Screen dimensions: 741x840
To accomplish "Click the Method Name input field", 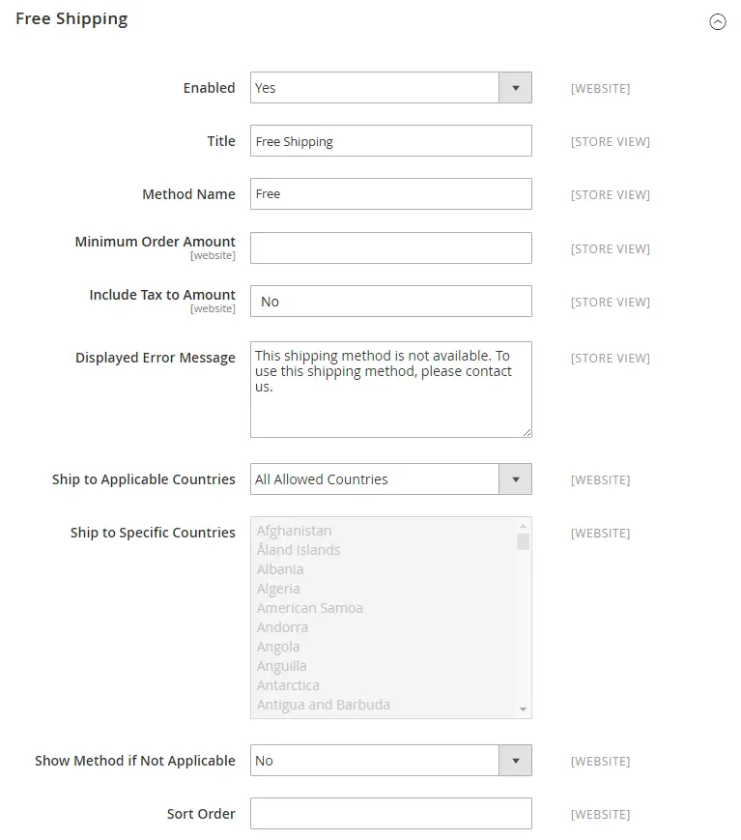I will point(390,193).
